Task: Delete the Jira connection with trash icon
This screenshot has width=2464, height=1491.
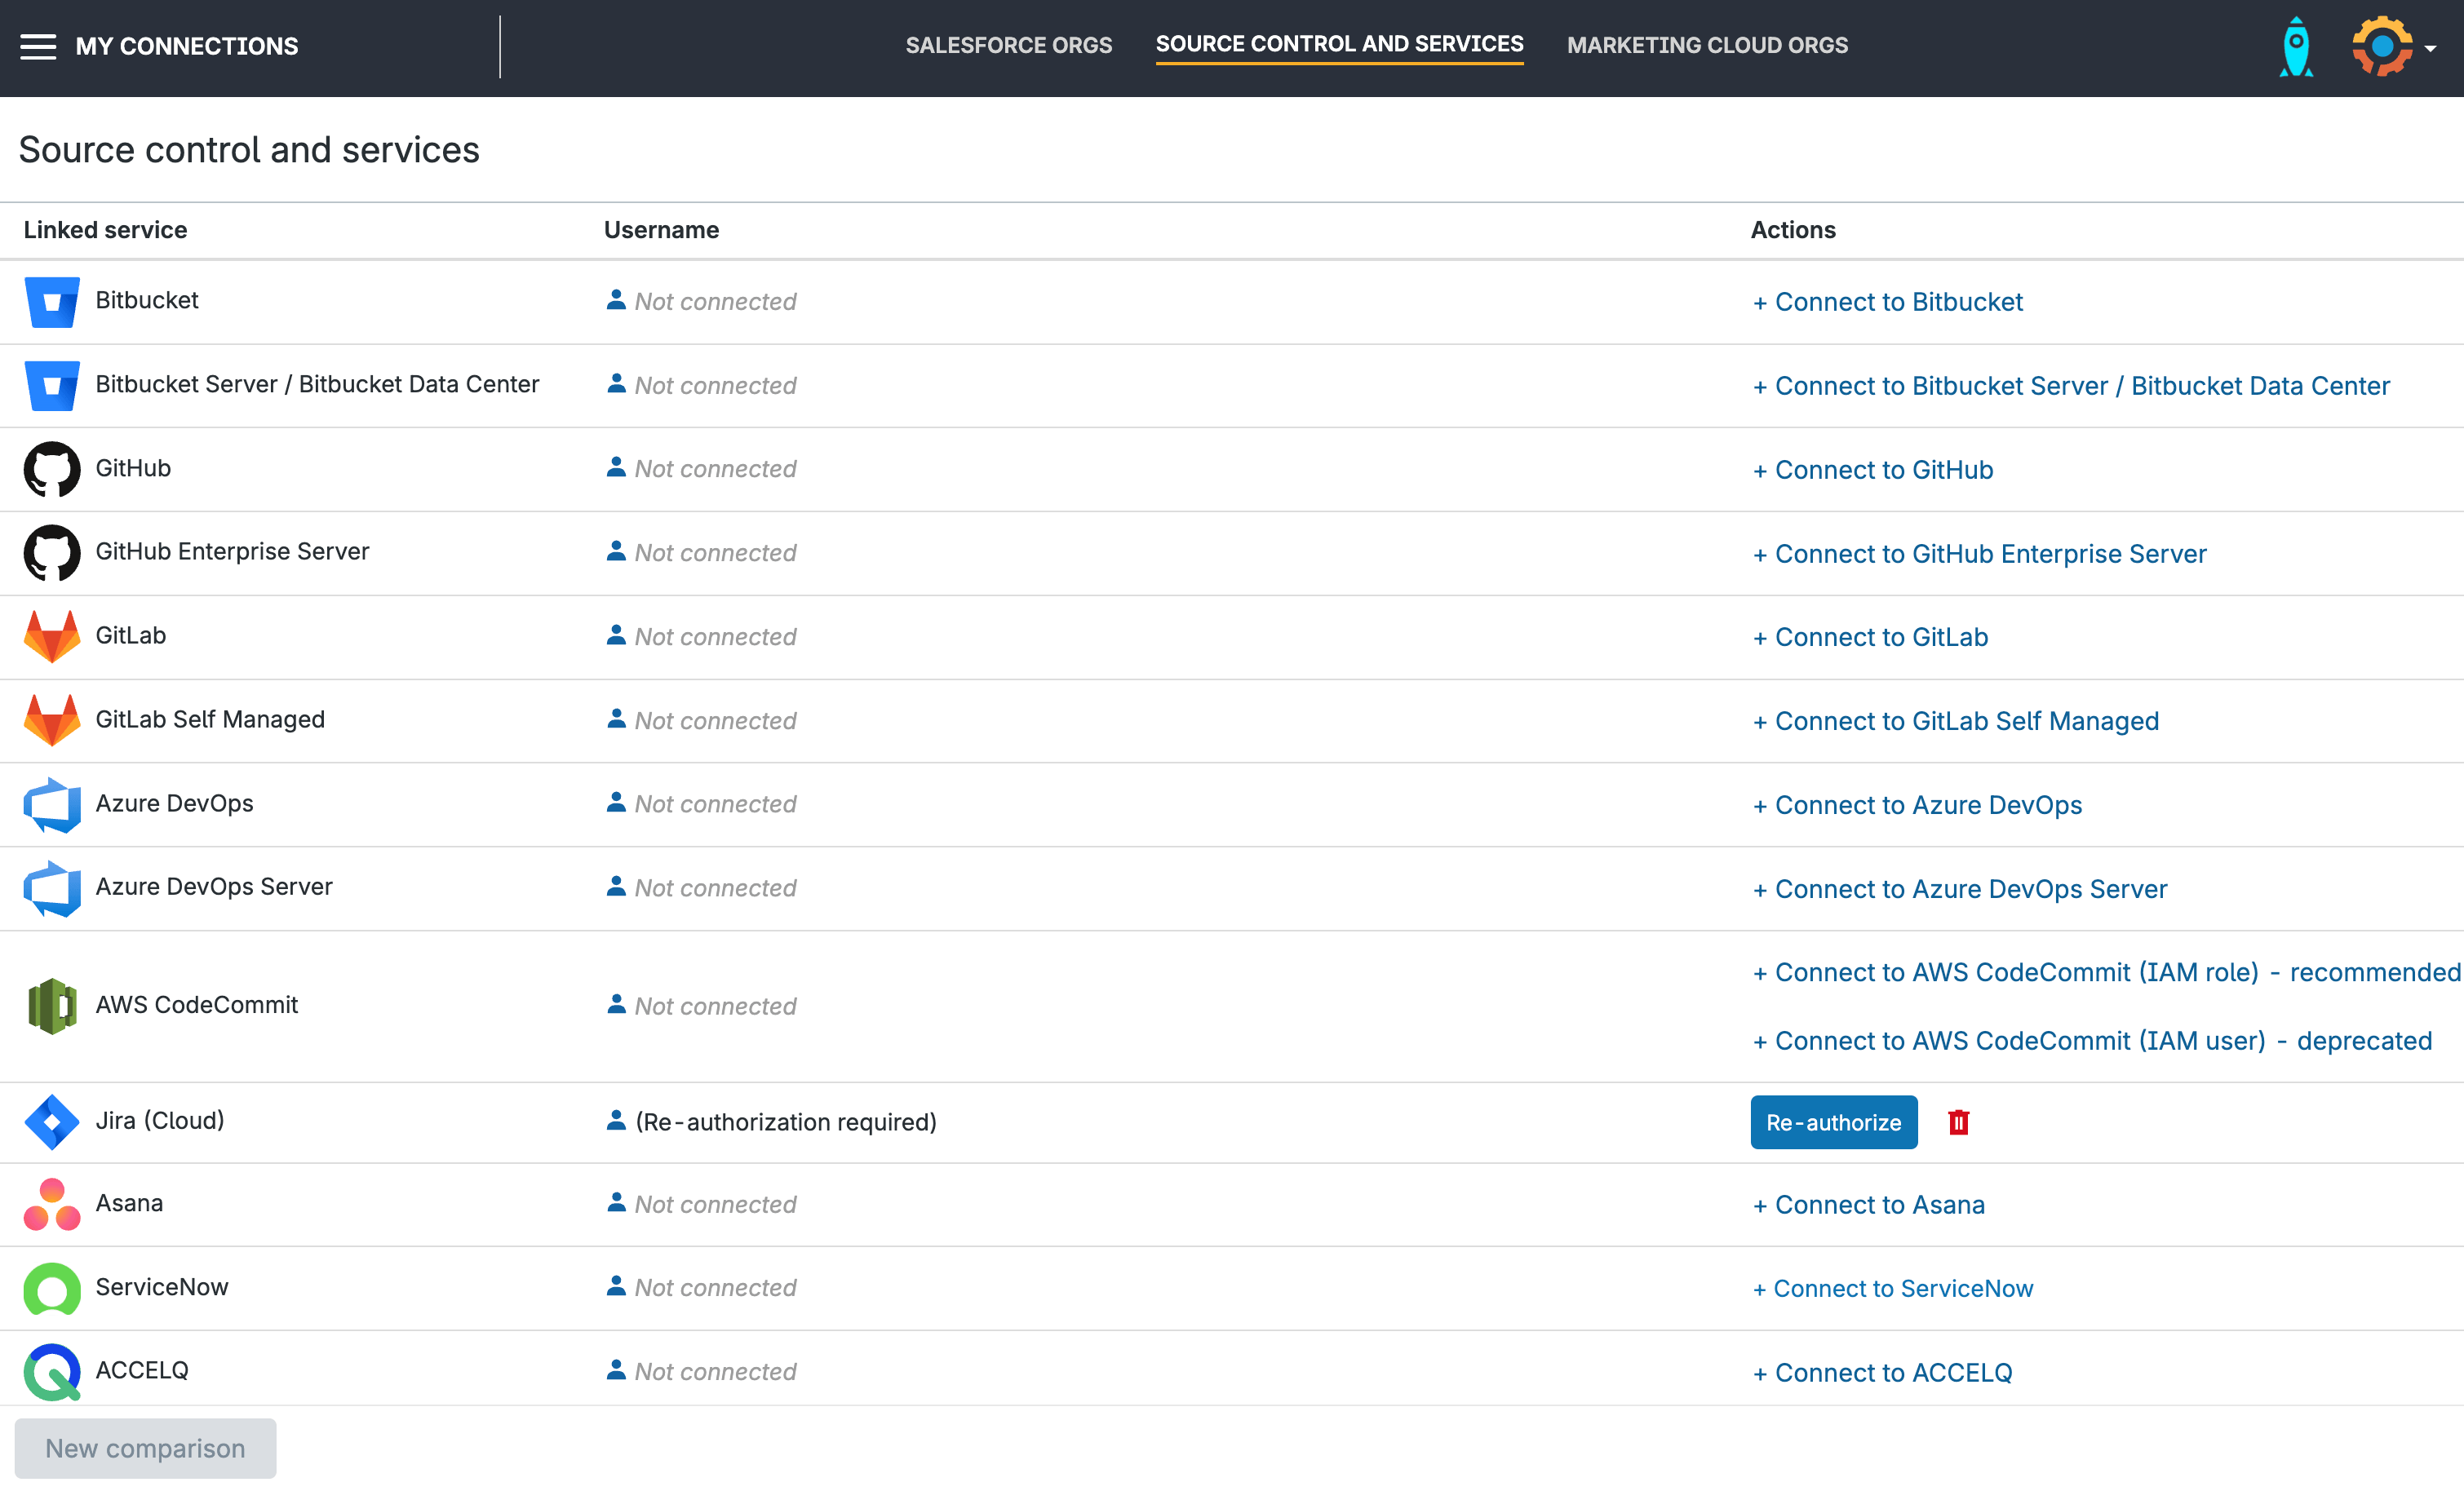Action: coord(1958,1122)
